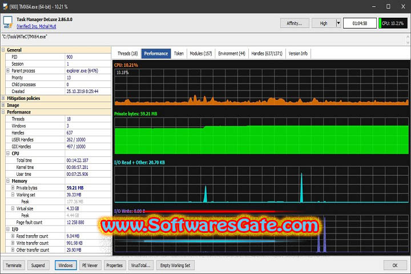Select the USER Handles row

coord(58,139)
